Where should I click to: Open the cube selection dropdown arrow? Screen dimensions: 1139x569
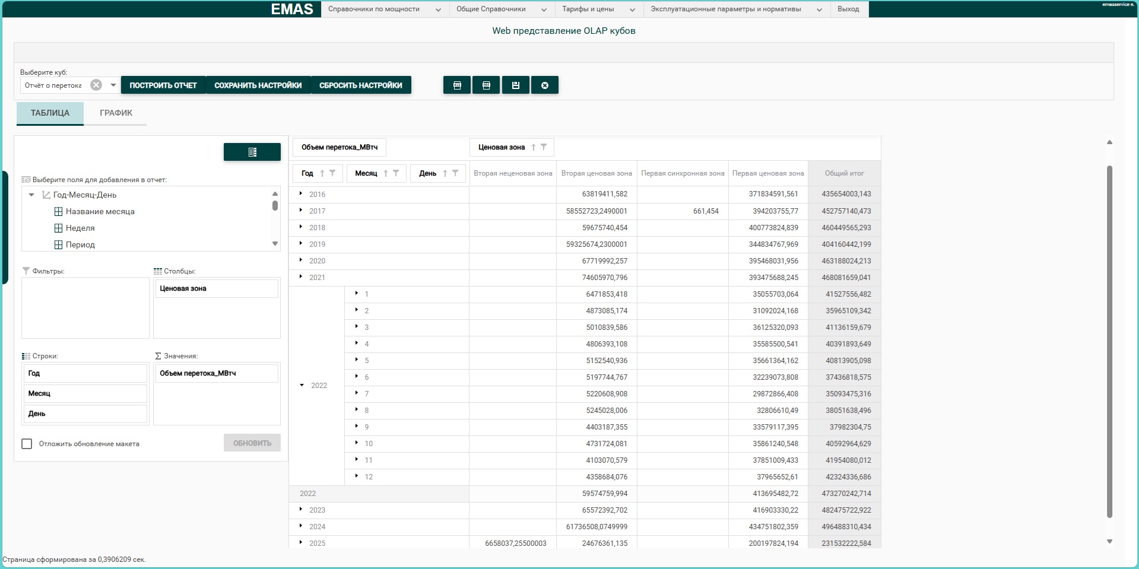[x=113, y=85]
